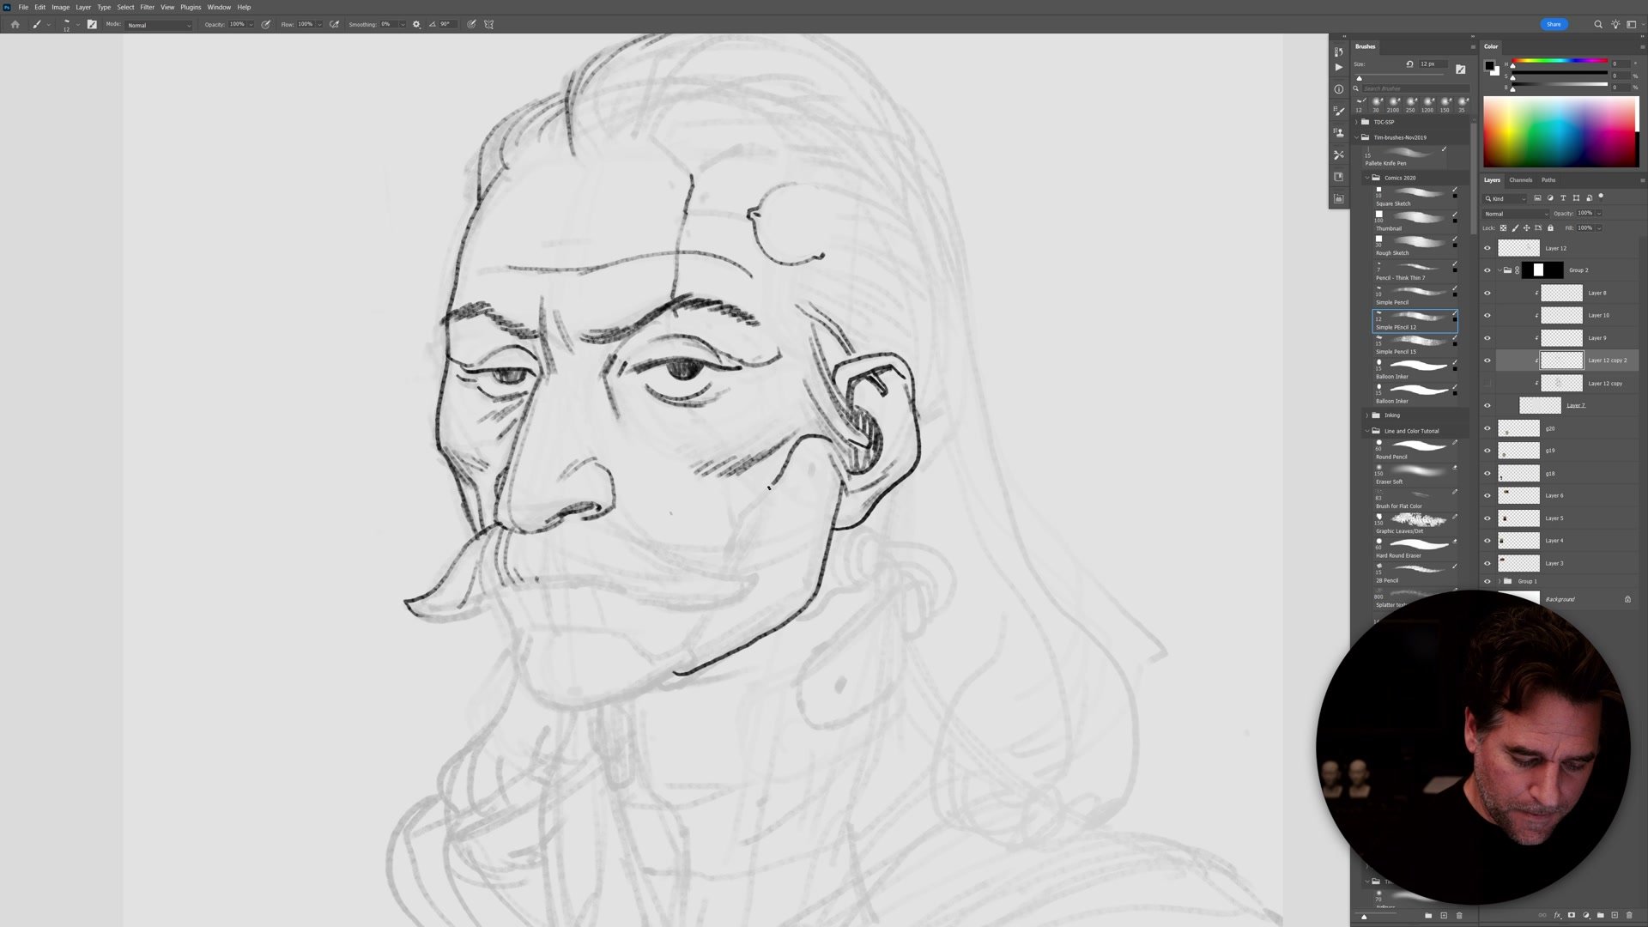This screenshot has height=927, width=1648.
Task: Filter layers by adjustment layers icon
Action: click(1550, 198)
